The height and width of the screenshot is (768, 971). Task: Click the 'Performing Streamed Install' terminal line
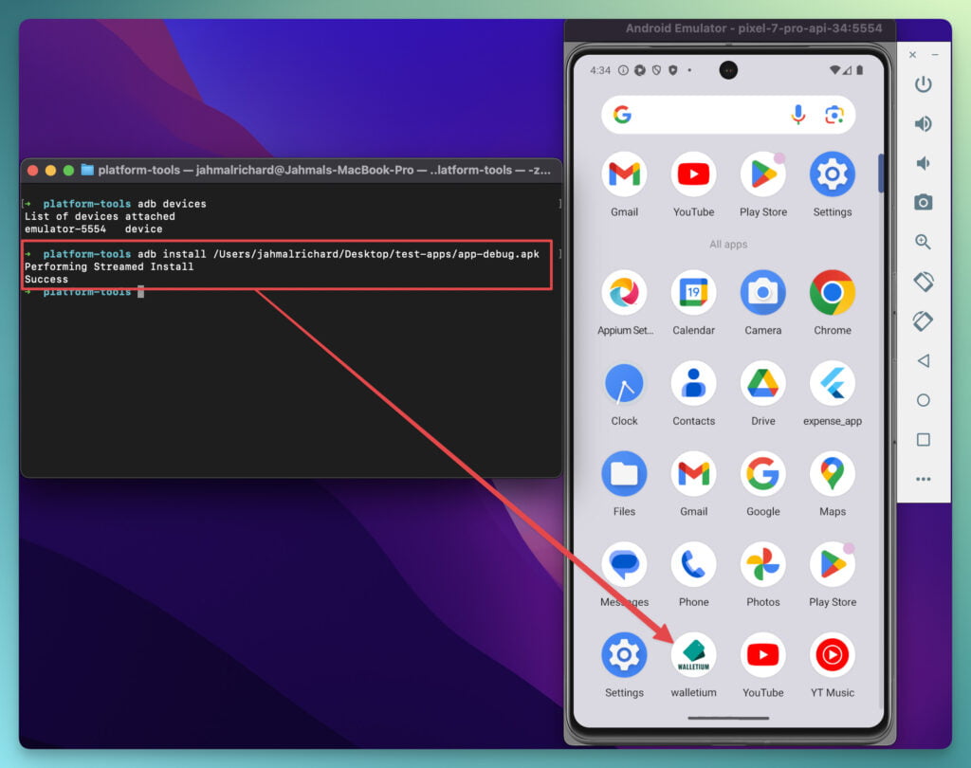(x=109, y=267)
